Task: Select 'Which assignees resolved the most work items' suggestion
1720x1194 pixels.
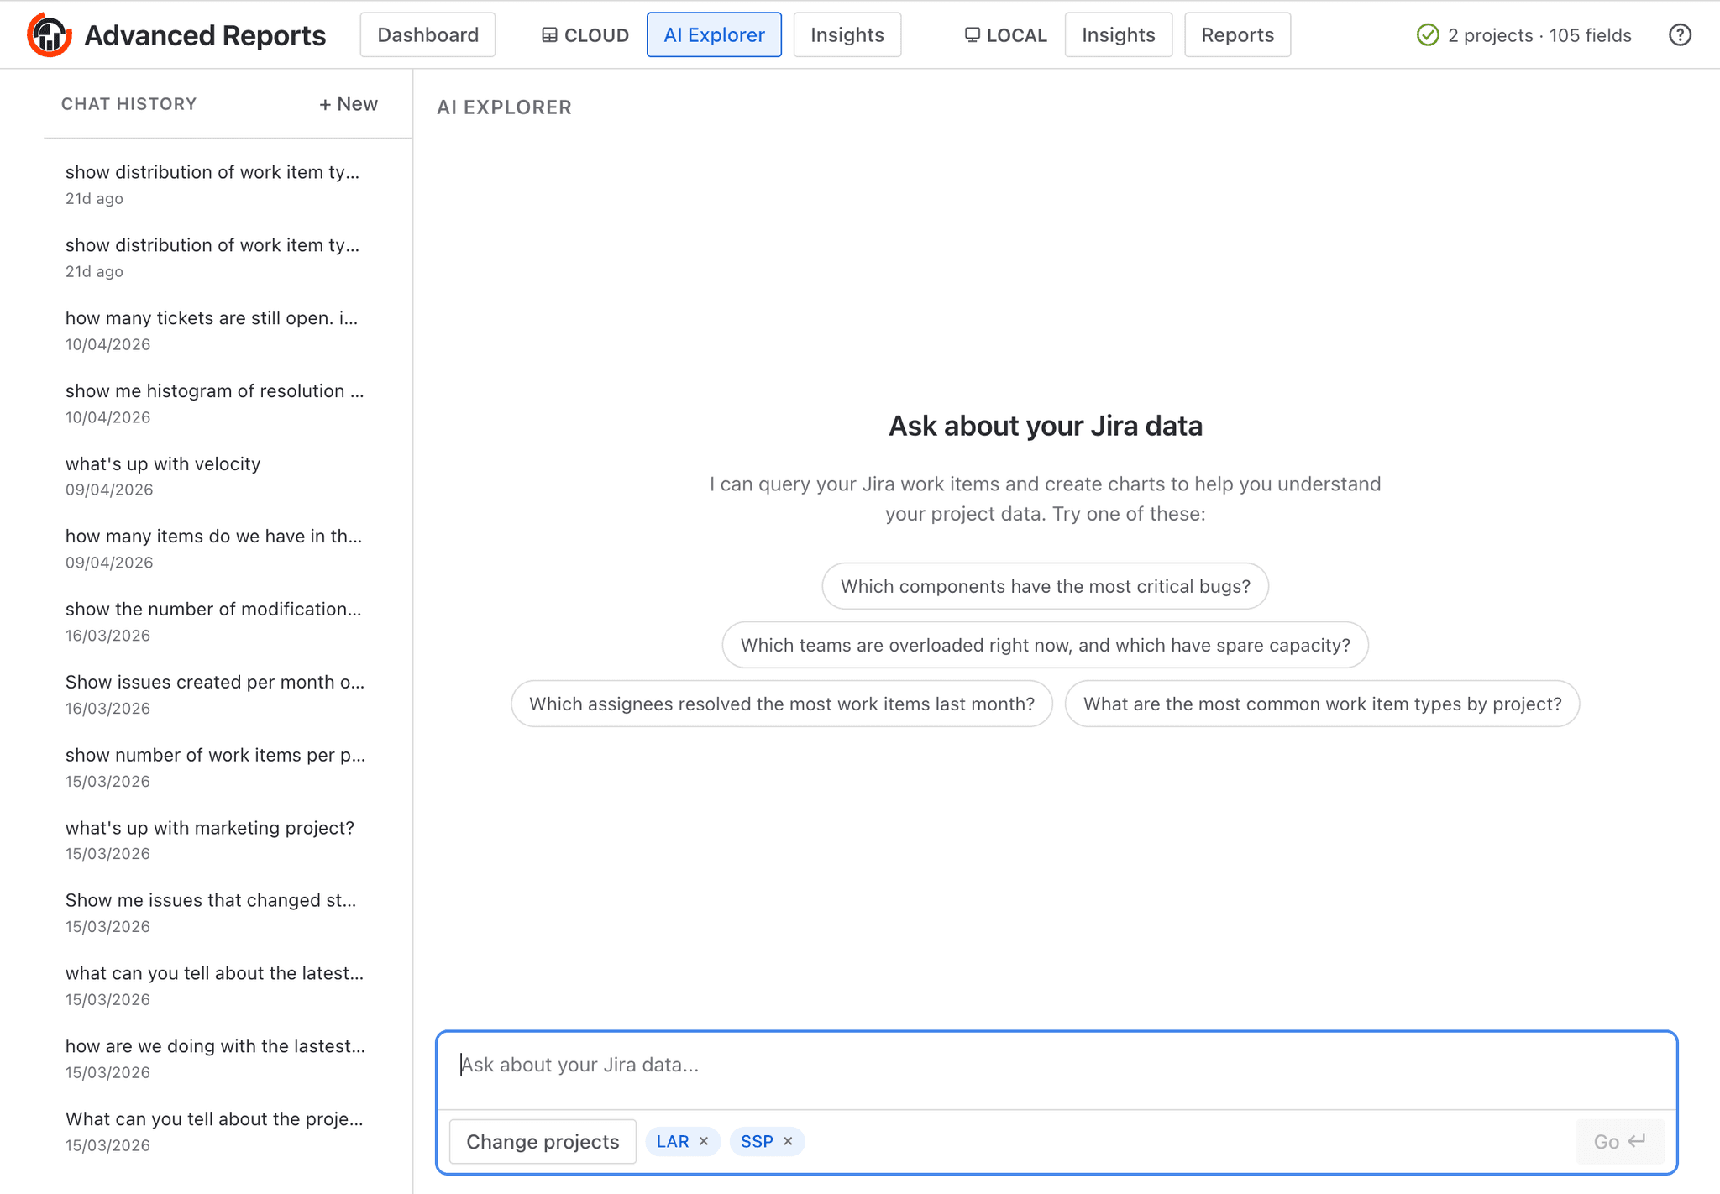Action: tap(782, 704)
